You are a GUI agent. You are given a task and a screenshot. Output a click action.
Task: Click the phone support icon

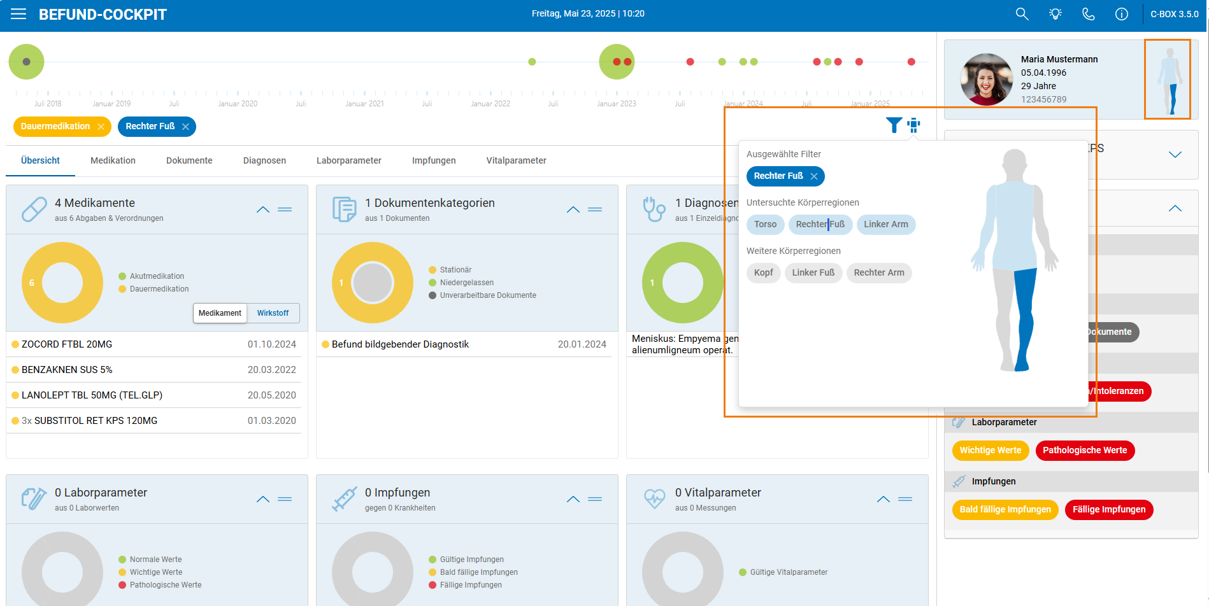[1089, 14]
